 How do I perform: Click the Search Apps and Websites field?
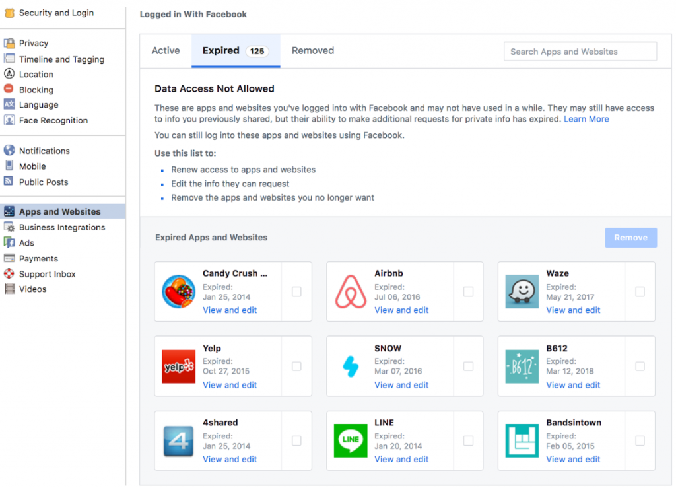(x=580, y=51)
